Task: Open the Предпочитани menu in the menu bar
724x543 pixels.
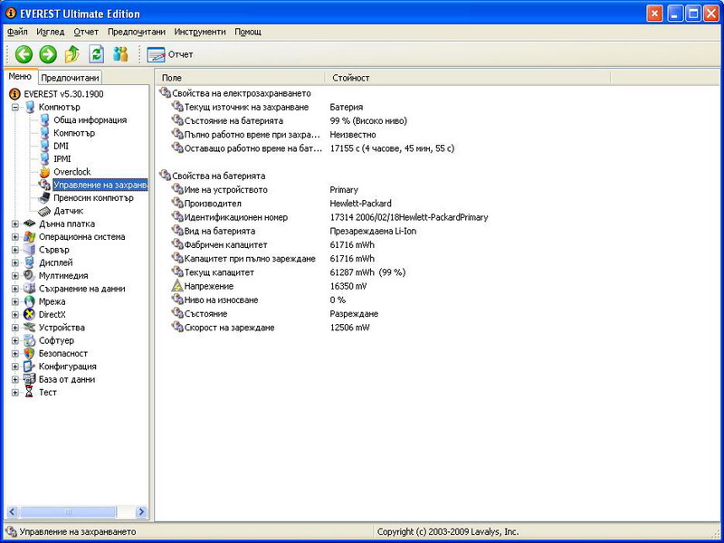Action: (137, 32)
